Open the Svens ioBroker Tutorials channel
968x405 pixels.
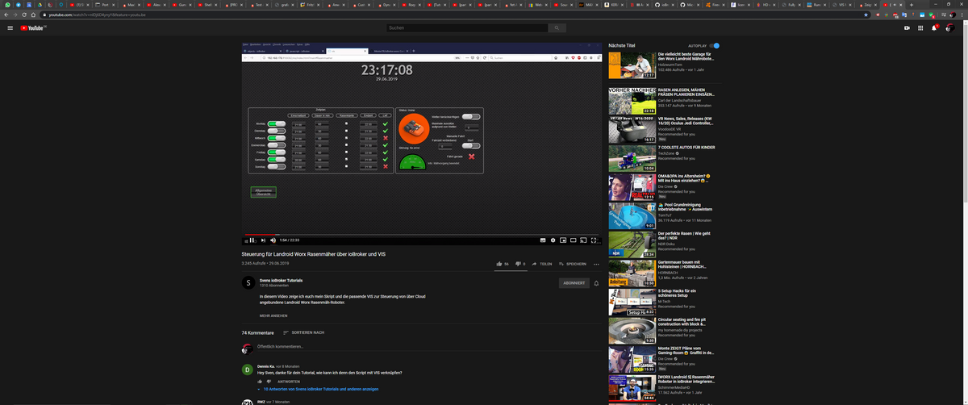tap(281, 280)
